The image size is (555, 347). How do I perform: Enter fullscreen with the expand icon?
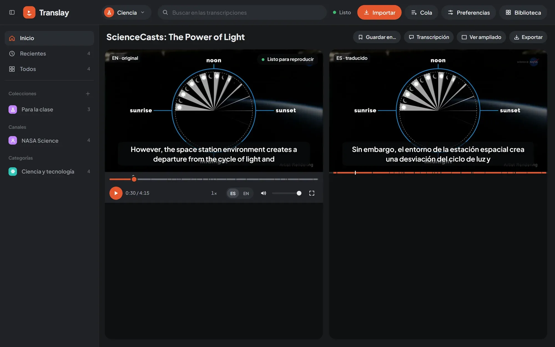[x=312, y=193]
